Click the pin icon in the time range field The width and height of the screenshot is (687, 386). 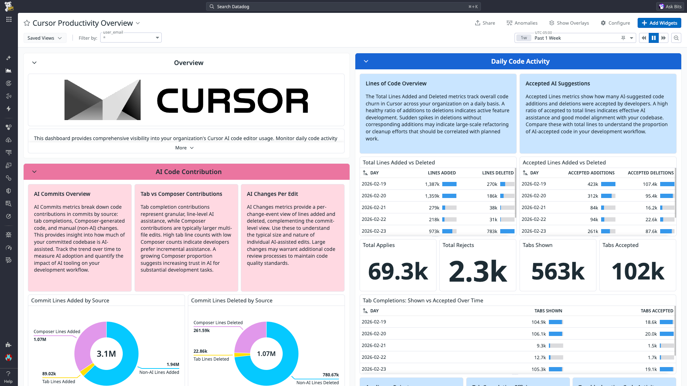tap(623, 38)
